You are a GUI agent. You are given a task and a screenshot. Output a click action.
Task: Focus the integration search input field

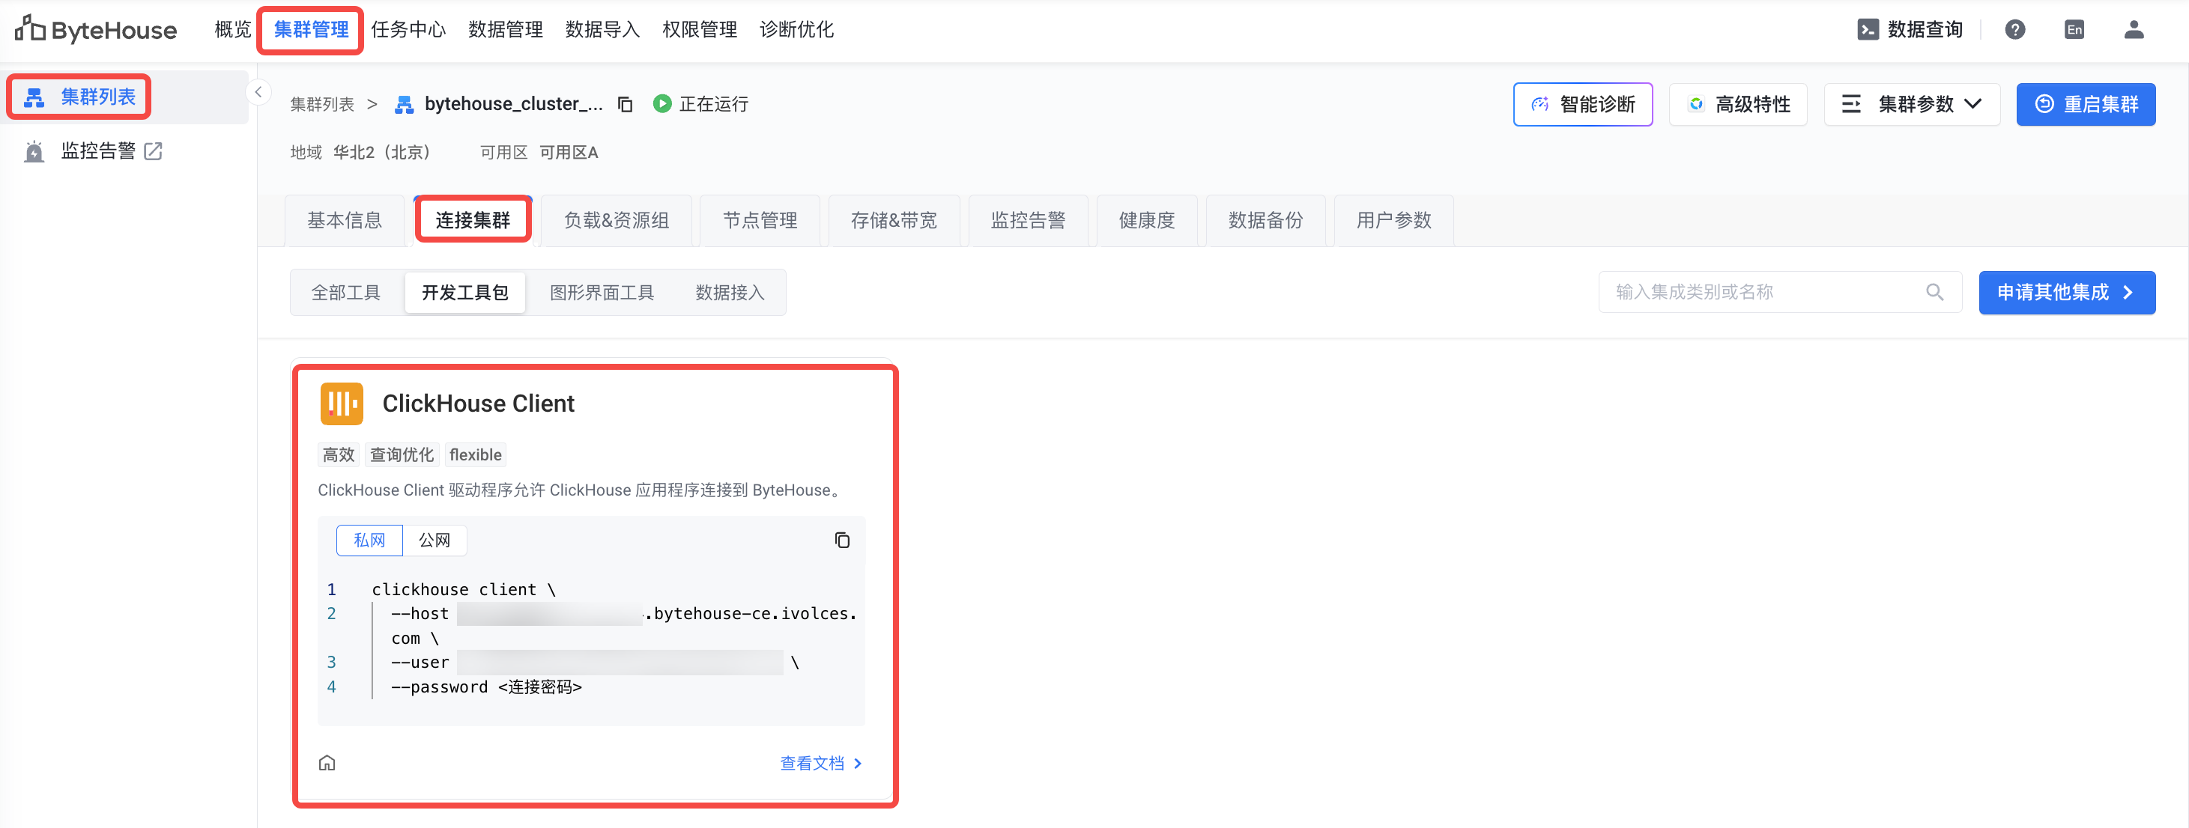pos(1759,292)
